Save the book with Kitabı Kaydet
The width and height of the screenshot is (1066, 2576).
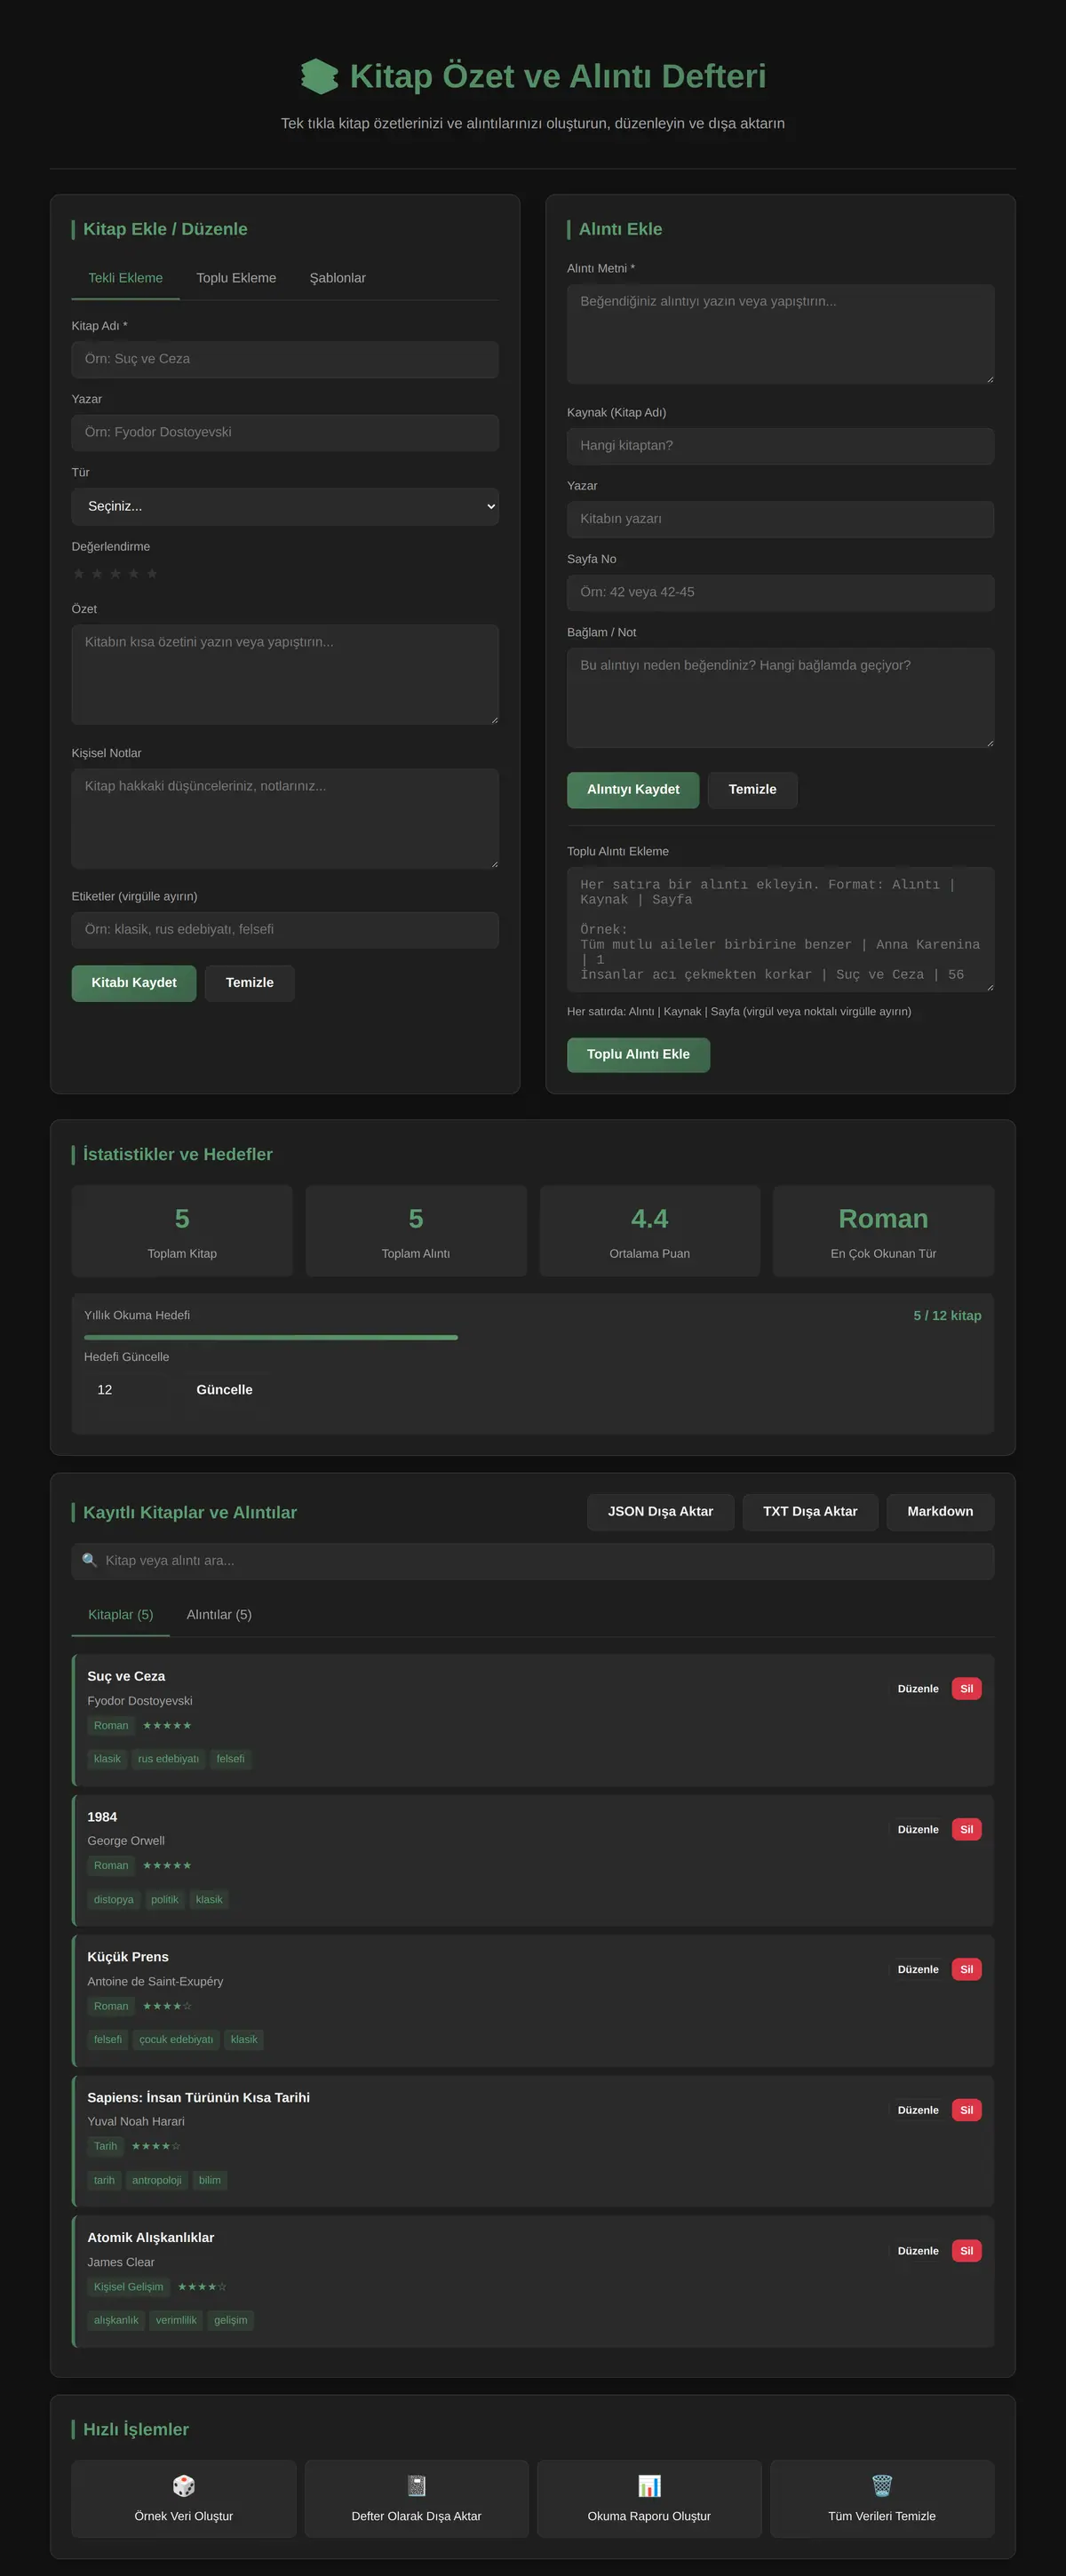134,983
